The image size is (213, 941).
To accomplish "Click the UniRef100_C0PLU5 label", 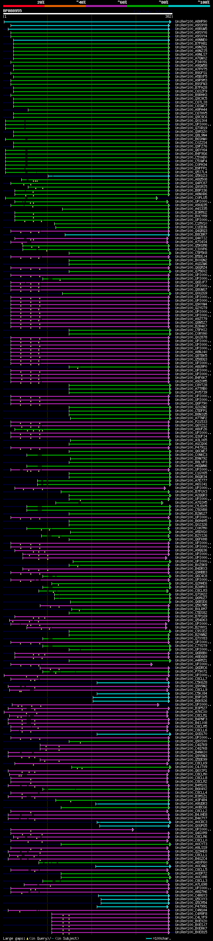I will pyautogui.click(x=191, y=198).
